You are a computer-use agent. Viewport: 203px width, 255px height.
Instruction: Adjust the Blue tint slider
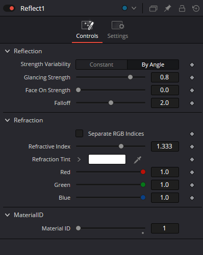pos(111,198)
